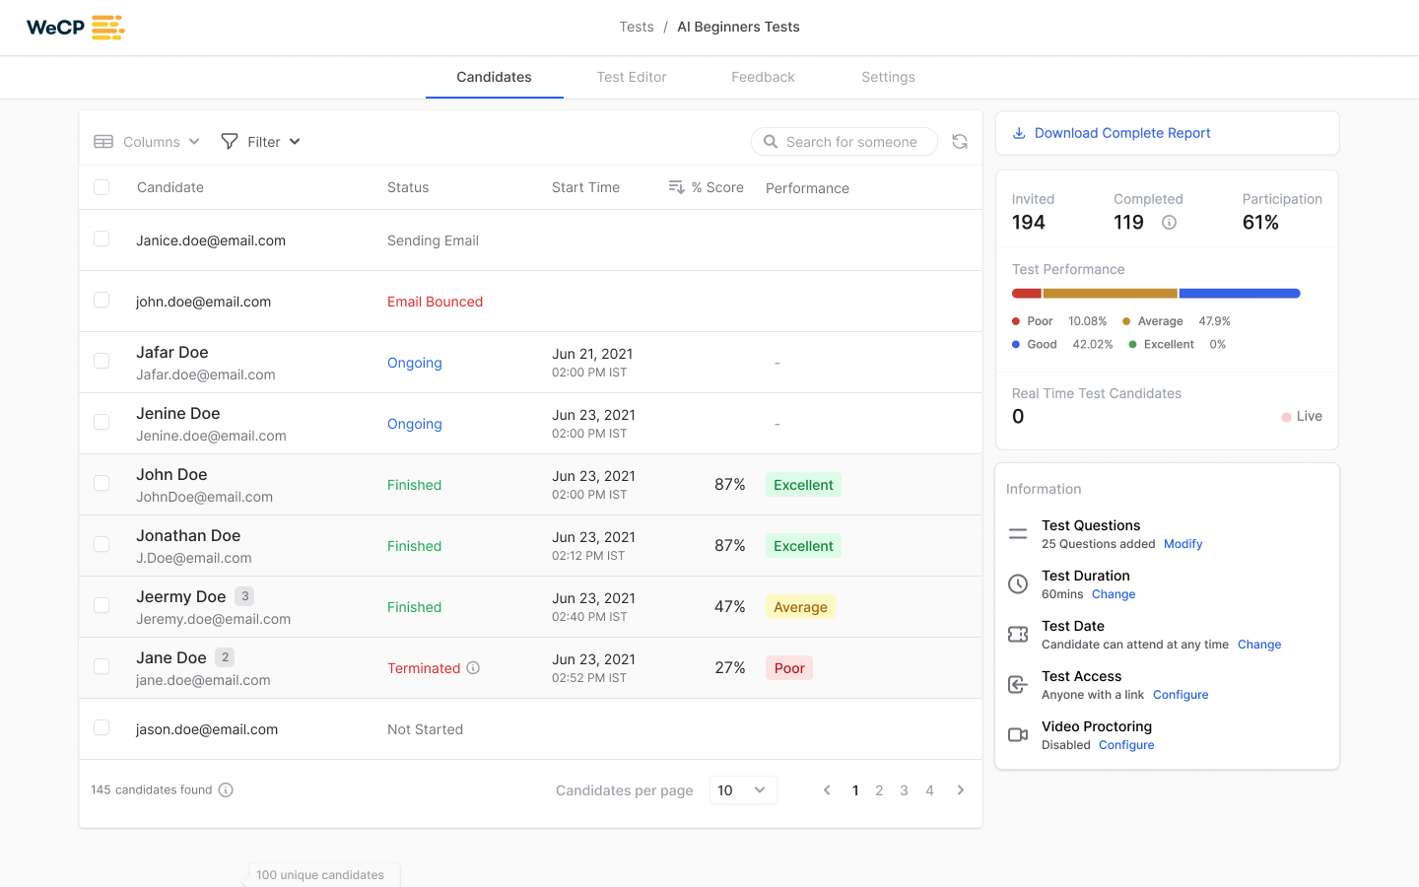Check John Doe's row checkbox
The width and height of the screenshot is (1419, 887).
click(x=101, y=483)
